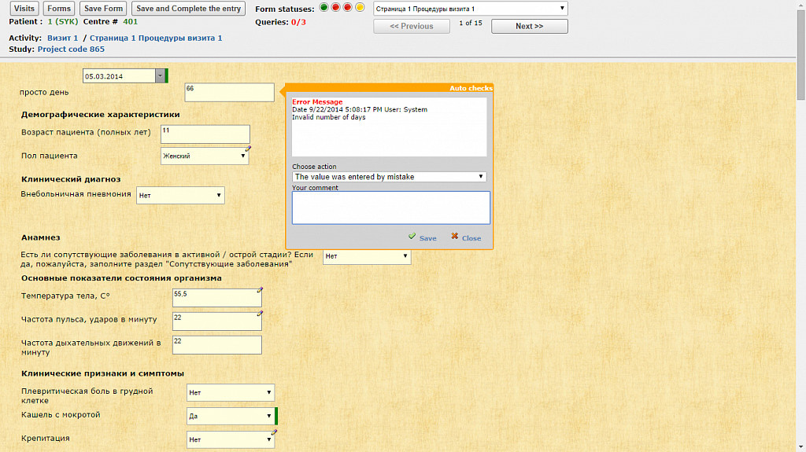Expand the Кашель с мокротой dropdown
This screenshot has width=806, height=452.
click(230, 416)
